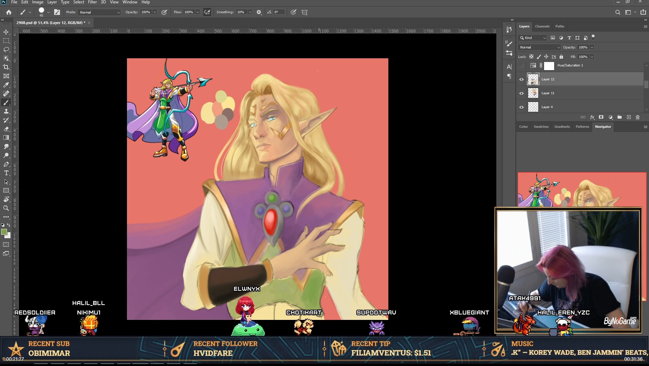Image resolution: width=649 pixels, height=366 pixels.
Task: Open the Image menu
Action: click(x=38, y=2)
